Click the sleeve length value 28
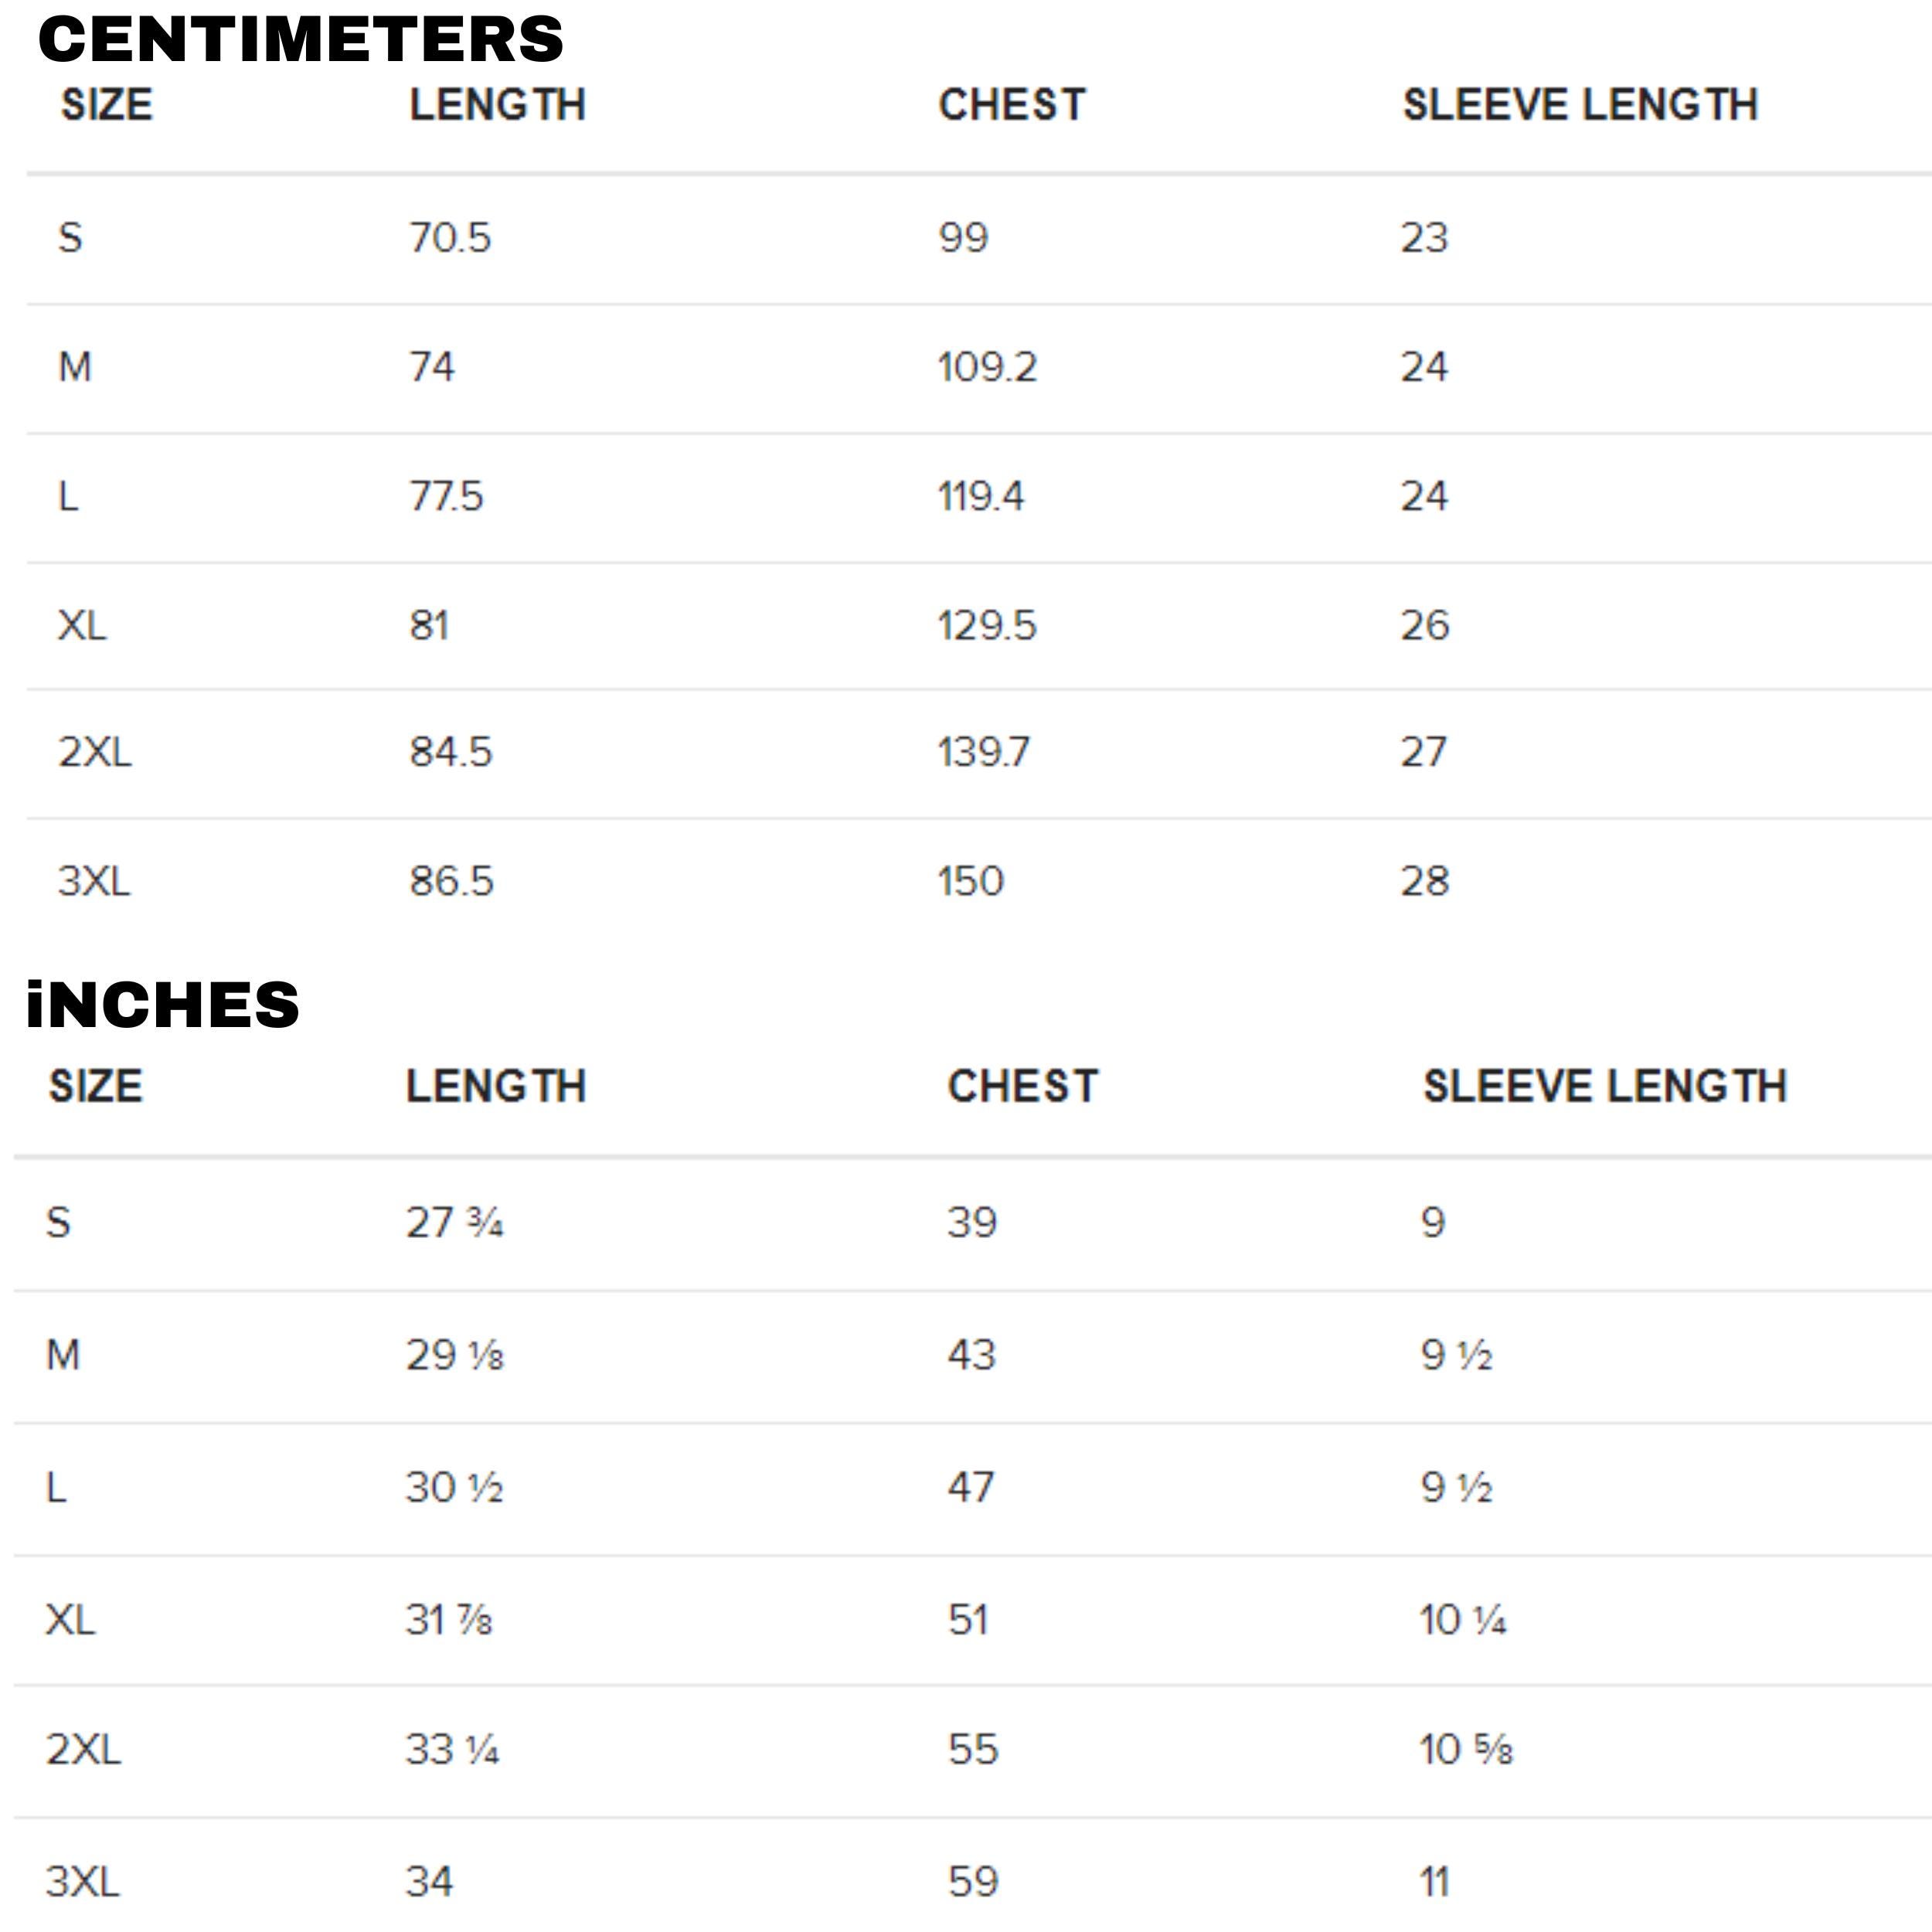1932x1932 pixels. 1425,881
